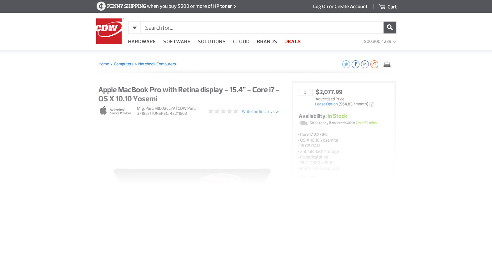
Task: Click the quantity input field
Action: coord(305,93)
